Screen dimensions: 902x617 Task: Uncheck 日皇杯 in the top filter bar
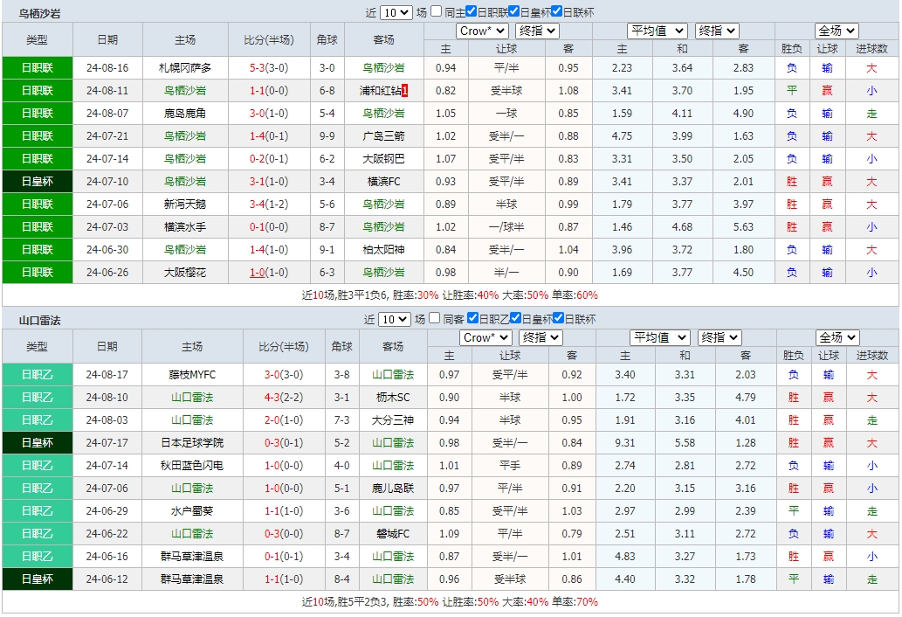click(514, 11)
